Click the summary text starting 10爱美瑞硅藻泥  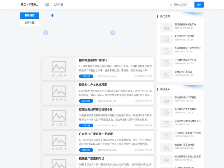click(115, 117)
